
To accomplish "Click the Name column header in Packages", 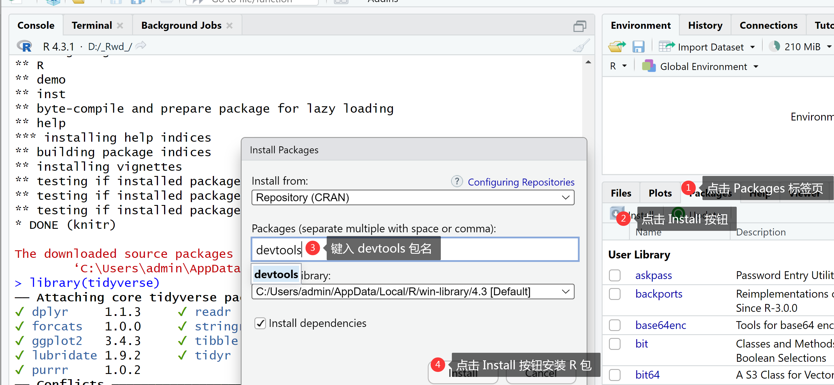I will (648, 233).
